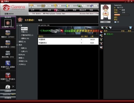This screenshot has height=103, width=134.
Task: Select 南美 [5] in server tree
Action: [24, 48]
